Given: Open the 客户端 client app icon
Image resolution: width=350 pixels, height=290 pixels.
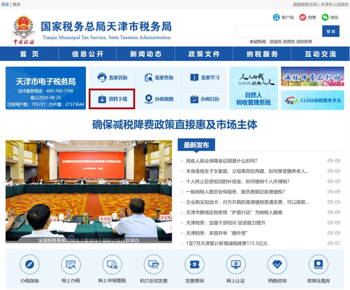Looking at the screenshot, I should (x=276, y=17).
